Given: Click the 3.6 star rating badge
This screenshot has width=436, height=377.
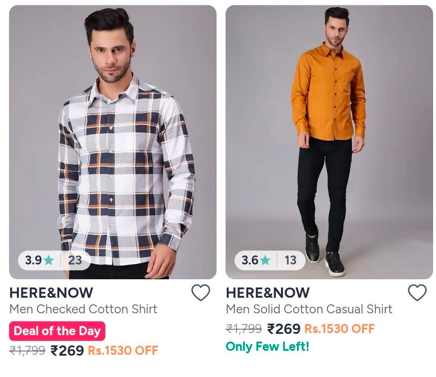Looking at the screenshot, I should tap(270, 260).
